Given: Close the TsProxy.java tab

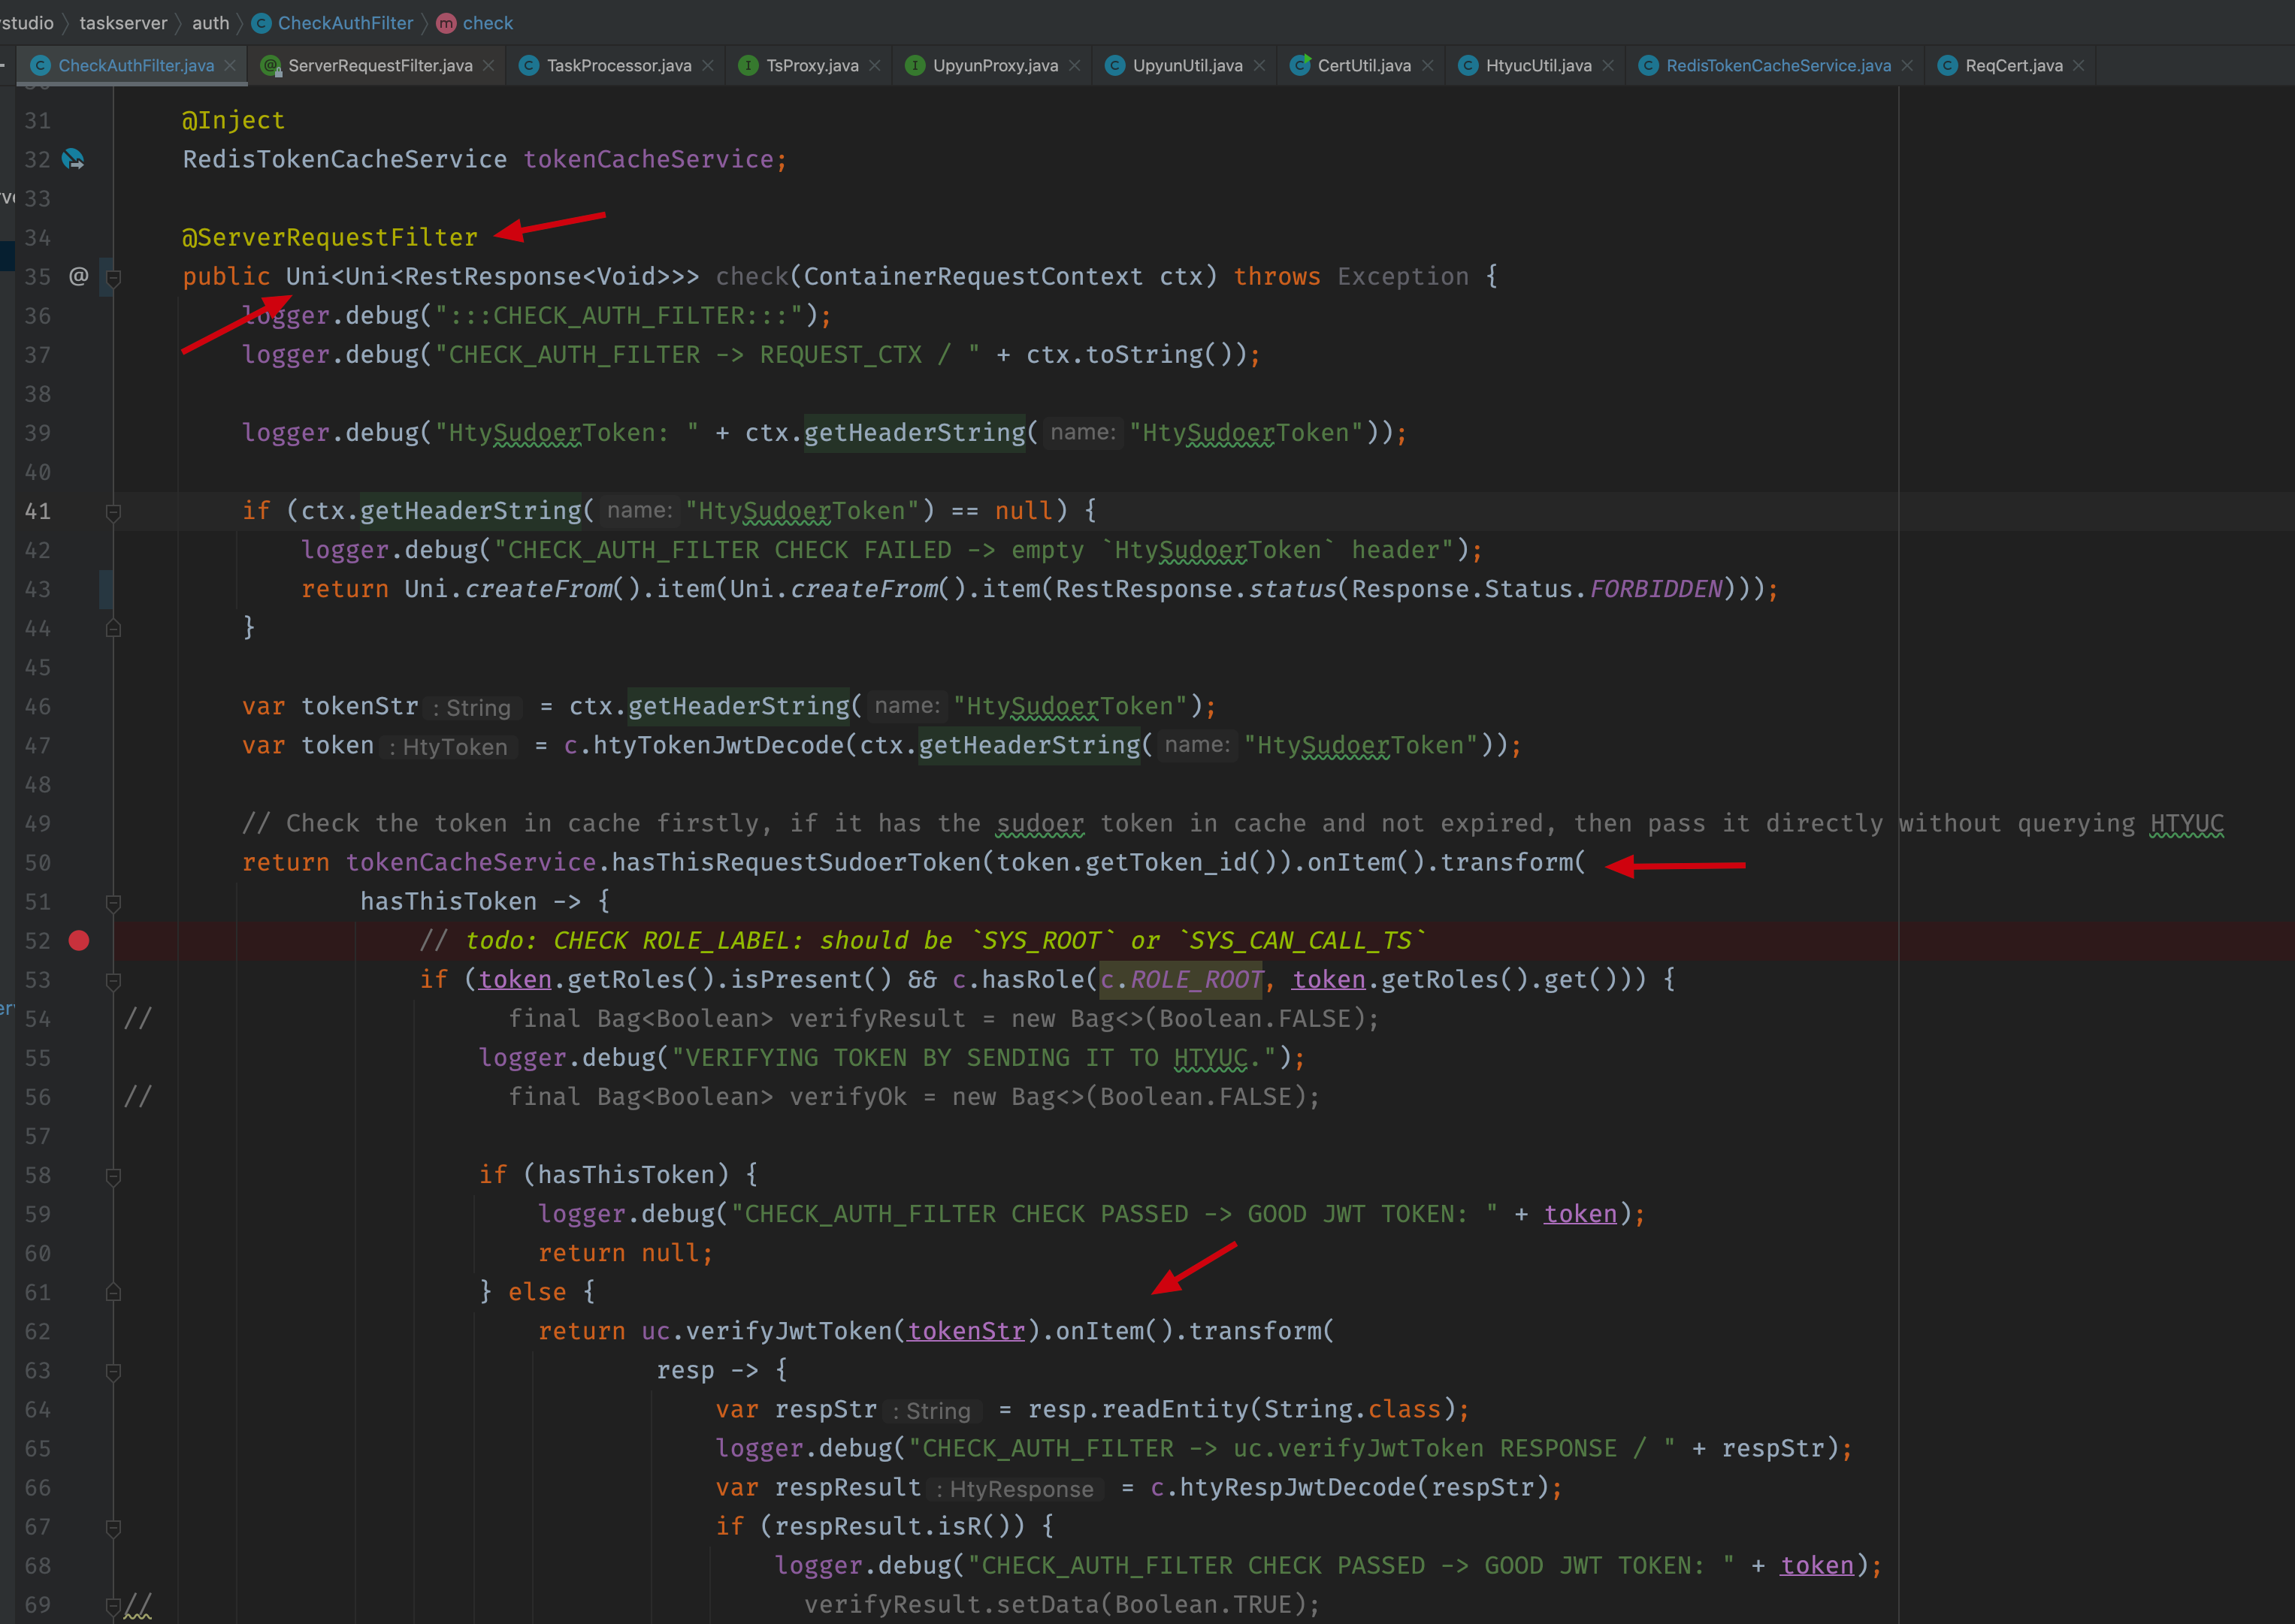Looking at the screenshot, I should (x=875, y=65).
